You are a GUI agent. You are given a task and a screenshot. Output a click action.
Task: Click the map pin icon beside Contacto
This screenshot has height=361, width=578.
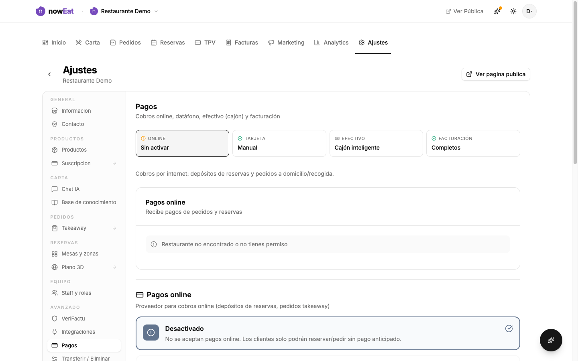55,124
